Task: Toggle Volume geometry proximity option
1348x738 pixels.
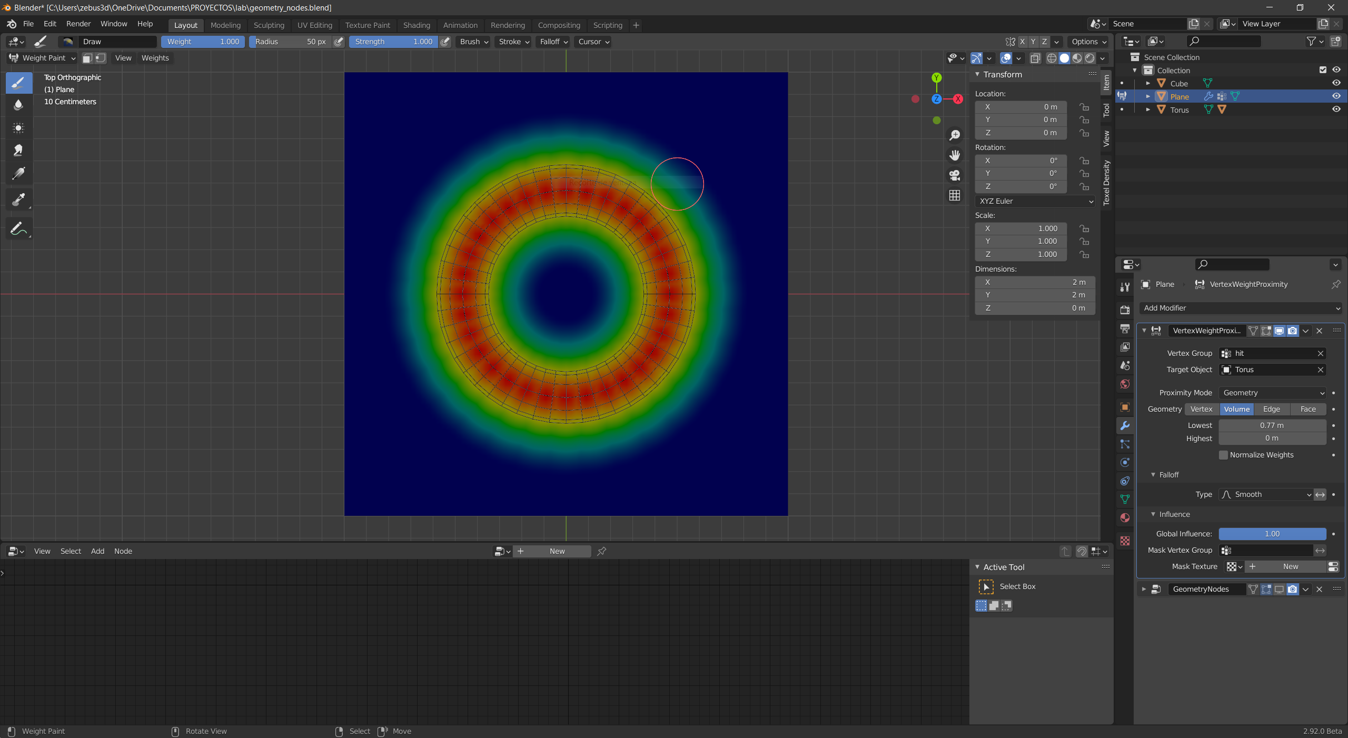Action: coord(1236,409)
